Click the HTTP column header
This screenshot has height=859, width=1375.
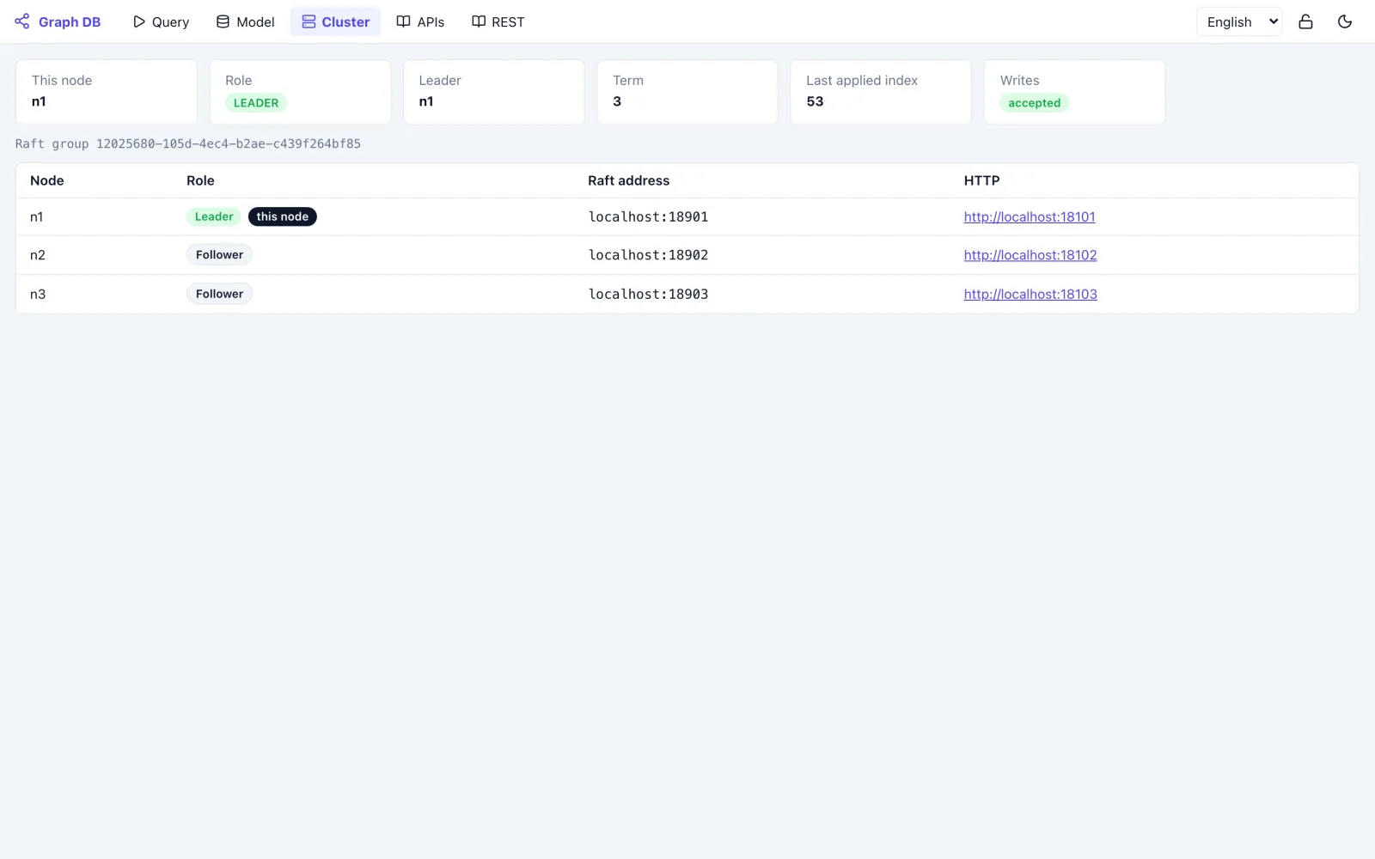tap(981, 180)
